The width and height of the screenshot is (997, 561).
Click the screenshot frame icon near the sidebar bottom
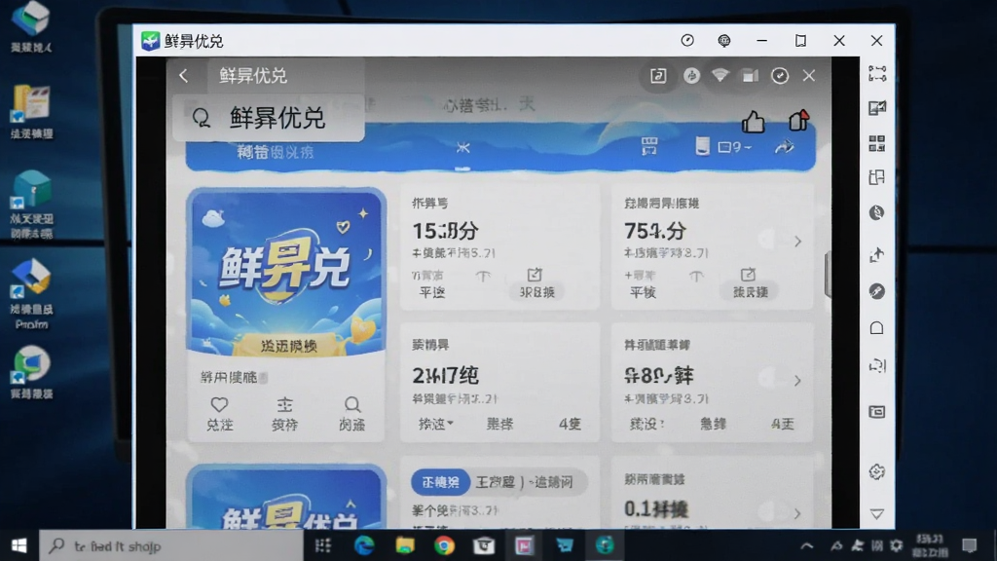pos(877,412)
